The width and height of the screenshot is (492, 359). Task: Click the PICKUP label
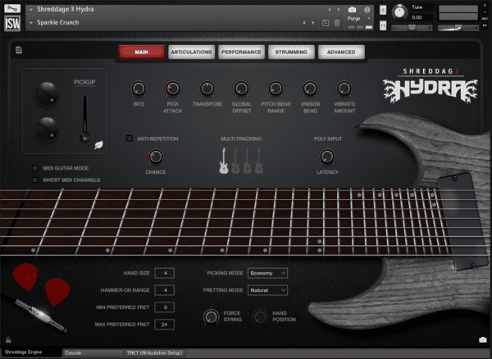pos(84,82)
